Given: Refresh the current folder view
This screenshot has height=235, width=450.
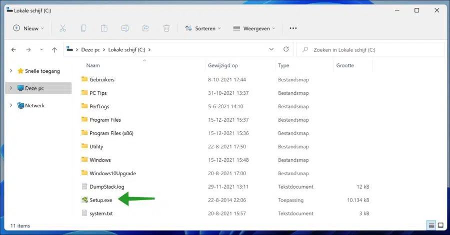Looking at the screenshot, I should 286,49.
